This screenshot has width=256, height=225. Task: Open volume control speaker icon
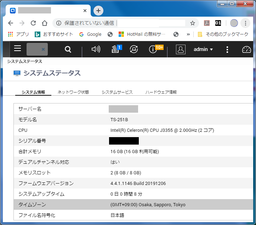coord(96,49)
